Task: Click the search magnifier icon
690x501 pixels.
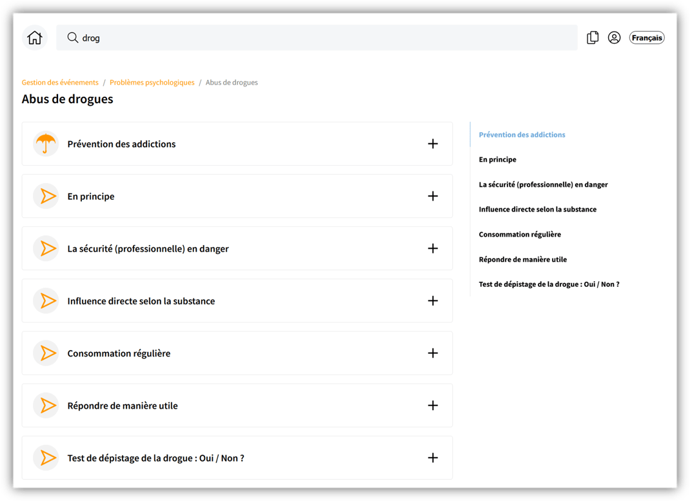Action: 73,38
